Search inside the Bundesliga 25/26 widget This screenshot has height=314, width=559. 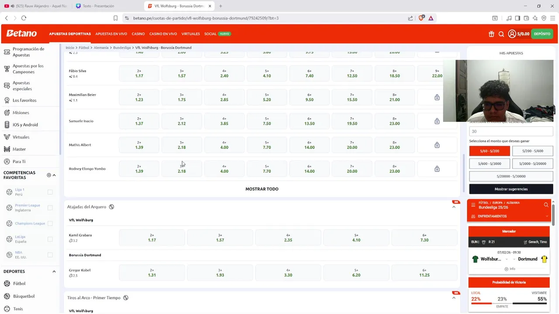(x=546, y=205)
